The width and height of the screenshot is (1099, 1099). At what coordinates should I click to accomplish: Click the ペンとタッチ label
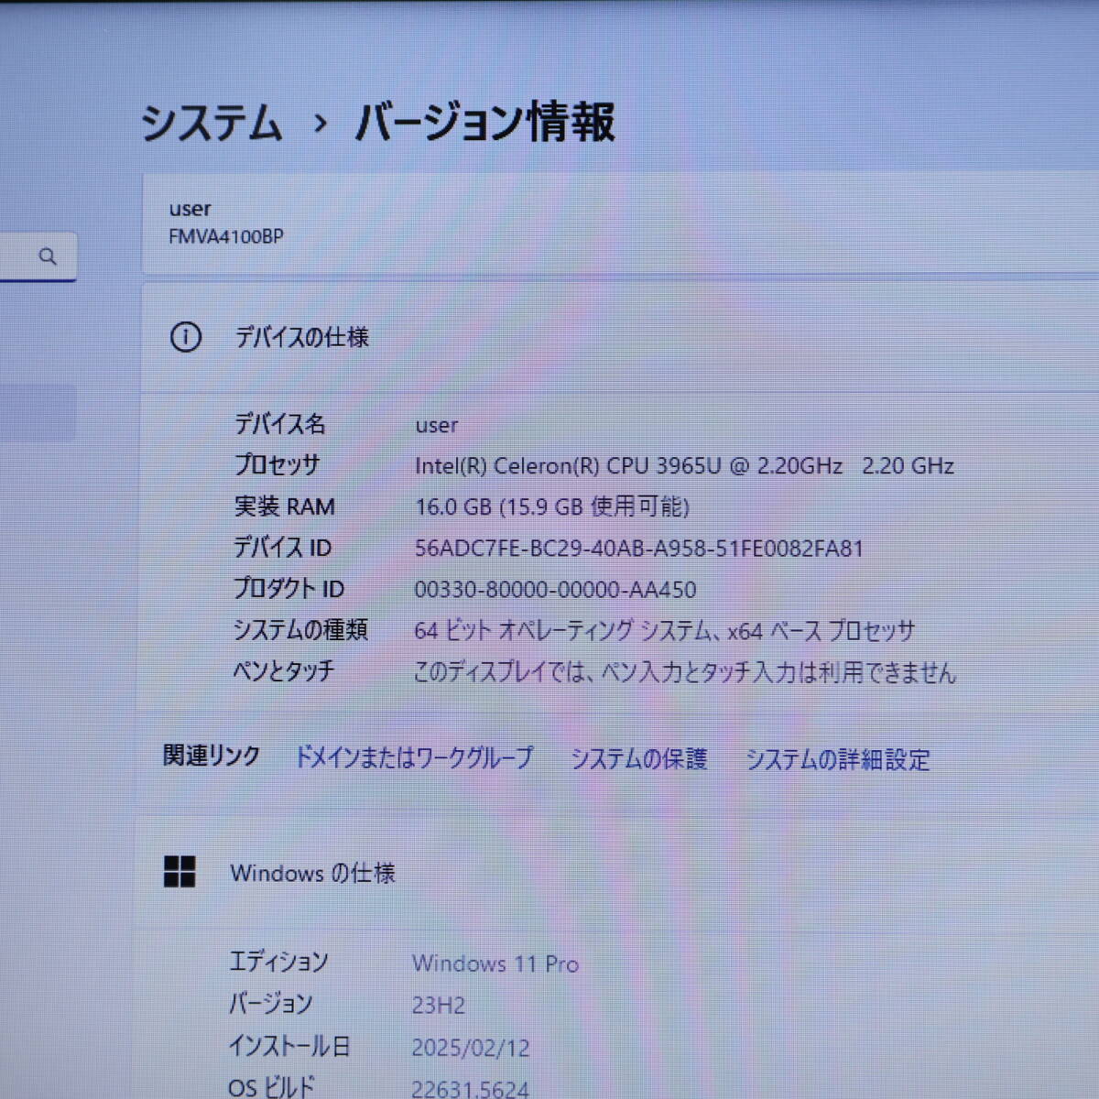pyautogui.click(x=283, y=671)
